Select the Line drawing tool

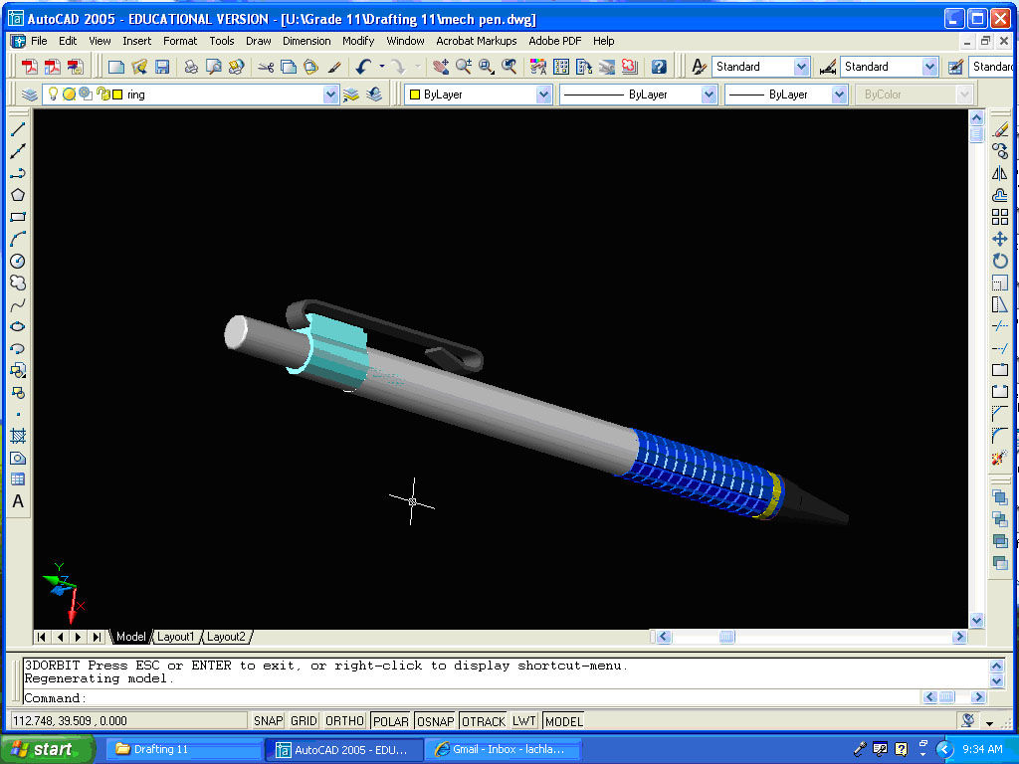click(17, 129)
